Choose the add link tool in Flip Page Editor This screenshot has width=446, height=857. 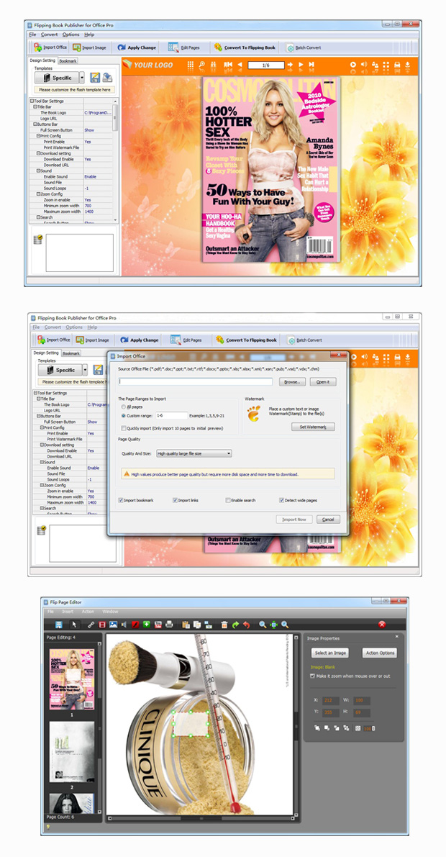[91, 624]
